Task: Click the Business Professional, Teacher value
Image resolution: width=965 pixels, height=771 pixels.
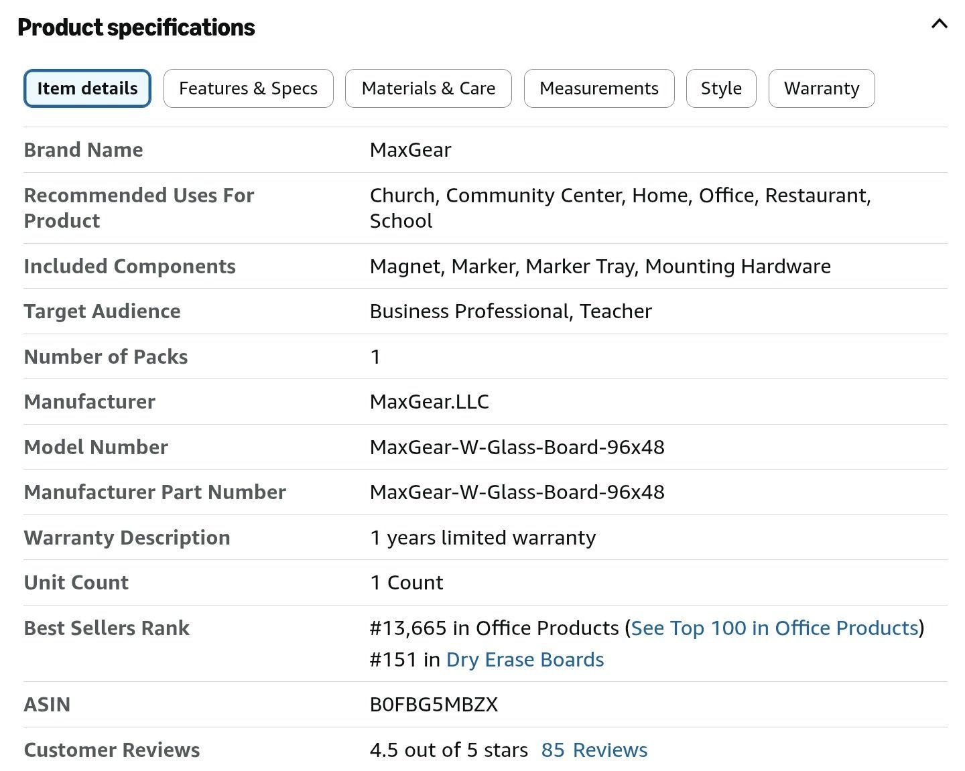Action: click(511, 311)
